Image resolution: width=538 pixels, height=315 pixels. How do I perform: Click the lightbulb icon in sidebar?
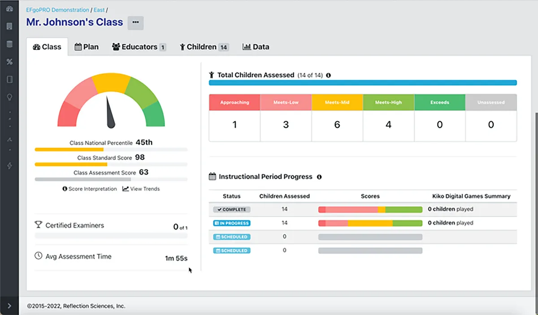9,97
